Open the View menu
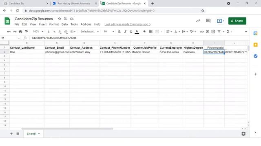261x146 pixels. pos(33,24)
